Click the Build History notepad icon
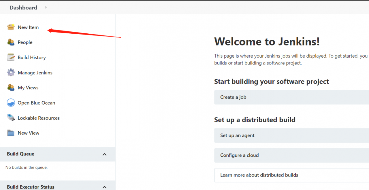 [11, 57]
